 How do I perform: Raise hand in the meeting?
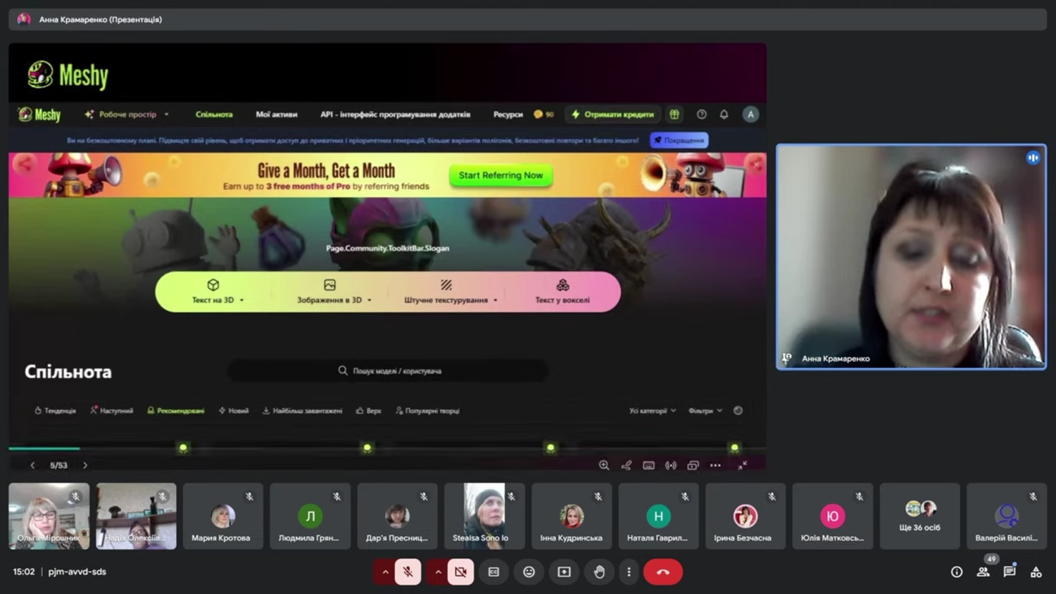tap(599, 571)
